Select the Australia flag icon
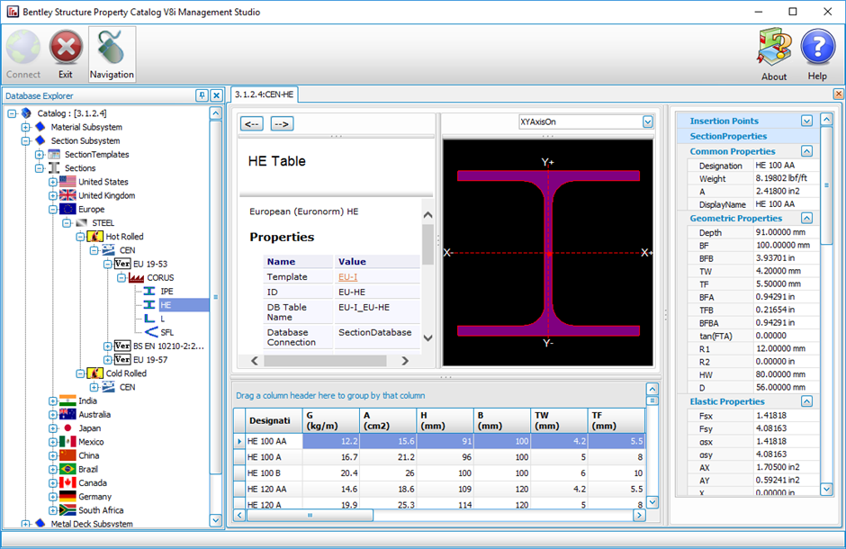846x549 pixels. coord(67,414)
